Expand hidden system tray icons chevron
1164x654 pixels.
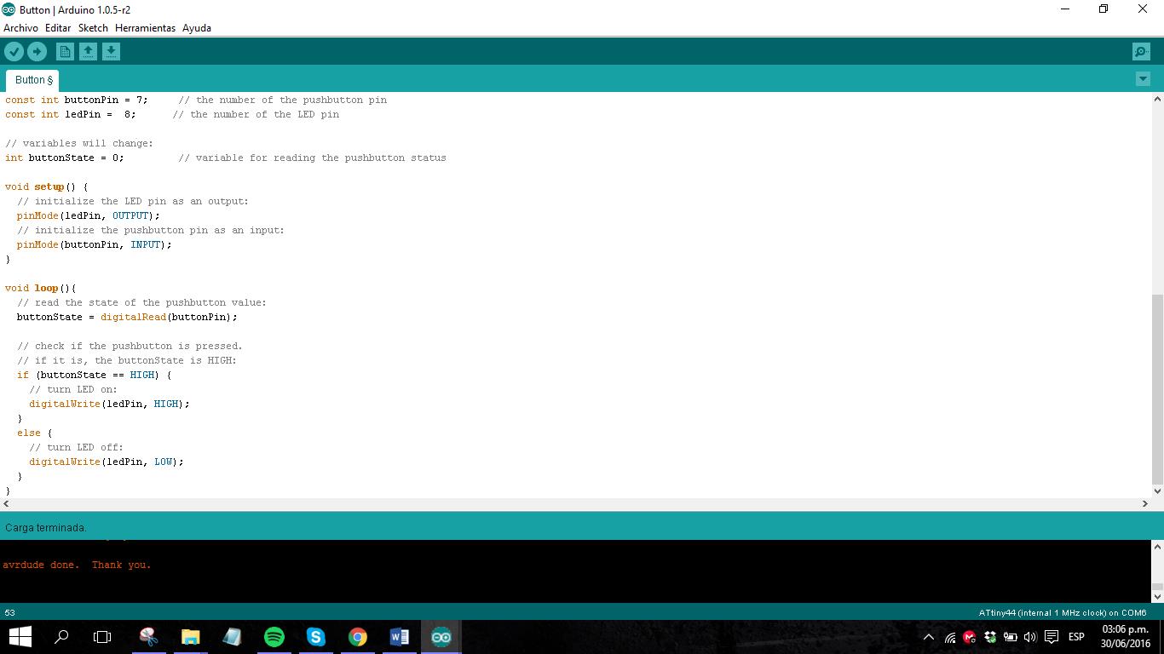(x=929, y=637)
